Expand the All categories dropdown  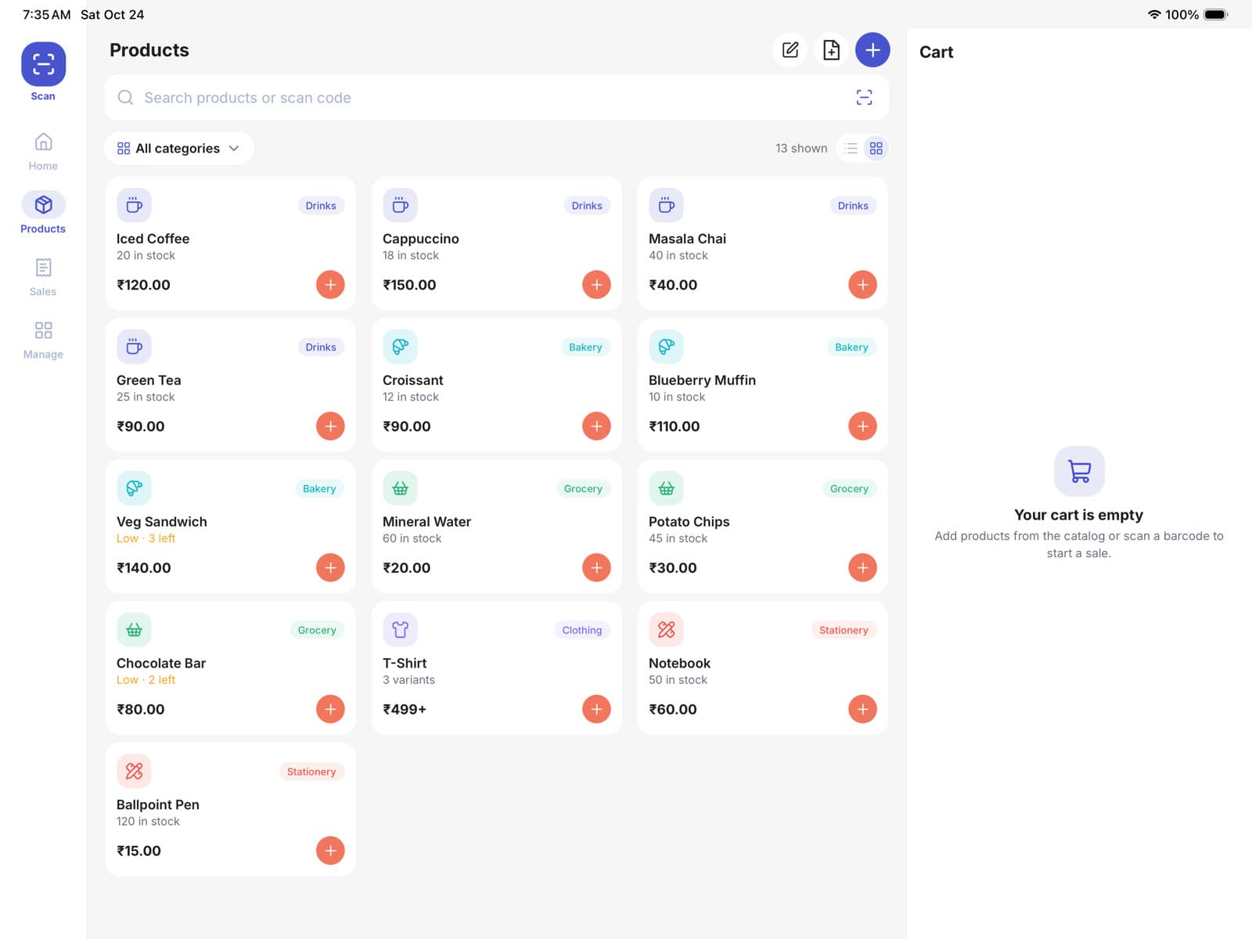click(179, 148)
